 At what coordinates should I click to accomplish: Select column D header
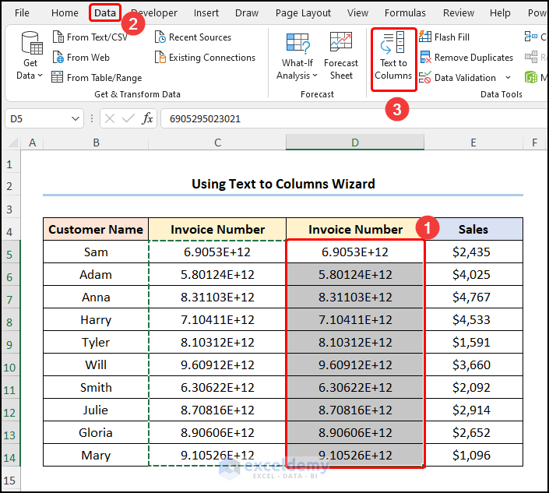[354, 143]
